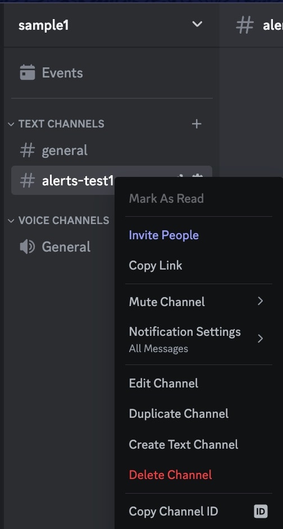Click the hash icon beside general
The image size is (283, 529).
[x=28, y=150]
